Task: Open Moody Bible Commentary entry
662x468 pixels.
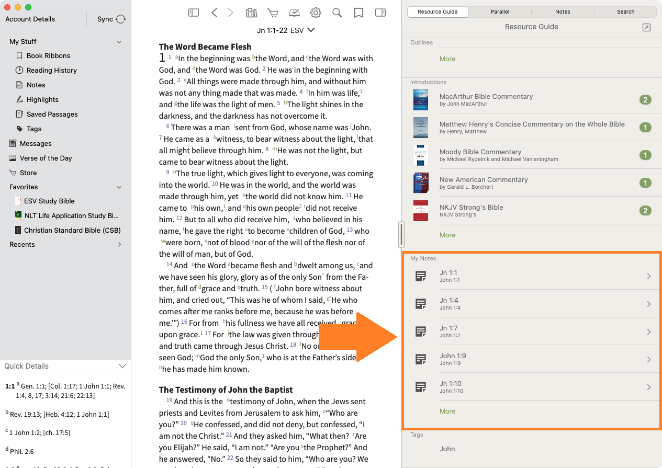Action: tap(532, 155)
